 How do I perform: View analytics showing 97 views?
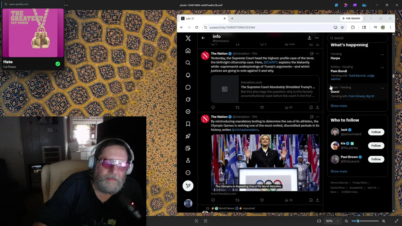(289, 107)
